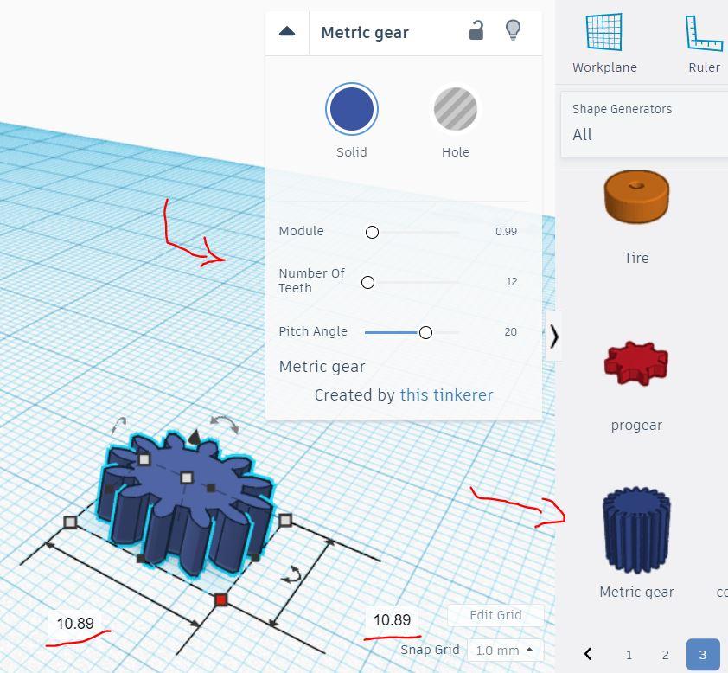Open the Shape Generators All dropdown
Viewport: 728px width, 673px height.
(644, 124)
